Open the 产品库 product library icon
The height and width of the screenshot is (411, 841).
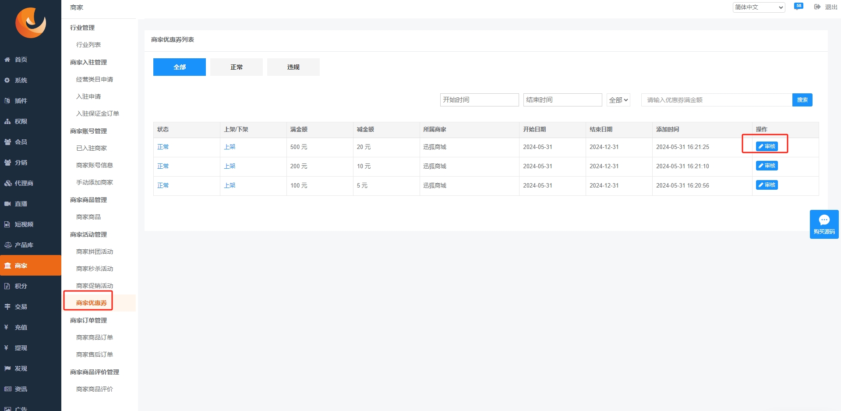coord(7,245)
